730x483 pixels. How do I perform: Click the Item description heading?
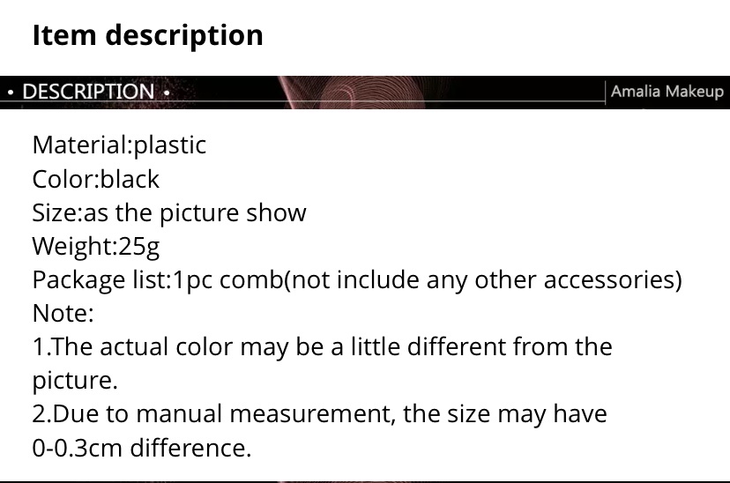(147, 35)
